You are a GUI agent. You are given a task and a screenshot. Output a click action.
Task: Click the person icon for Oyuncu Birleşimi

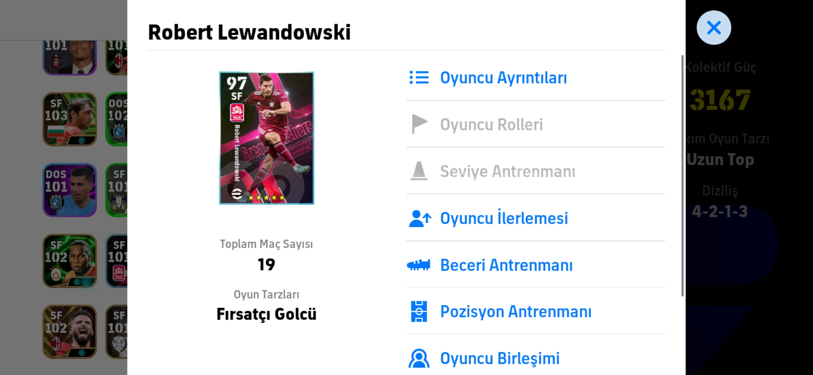click(x=419, y=358)
